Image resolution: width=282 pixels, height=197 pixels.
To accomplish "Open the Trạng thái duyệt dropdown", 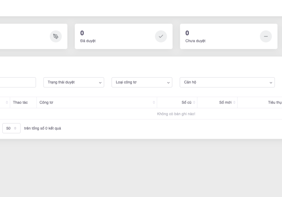I will (x=74, y=82).
